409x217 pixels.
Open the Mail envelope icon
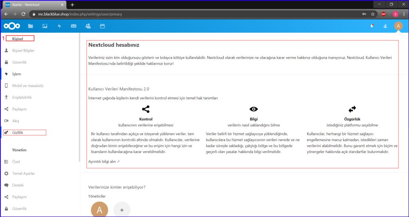[x=73, y=26]
